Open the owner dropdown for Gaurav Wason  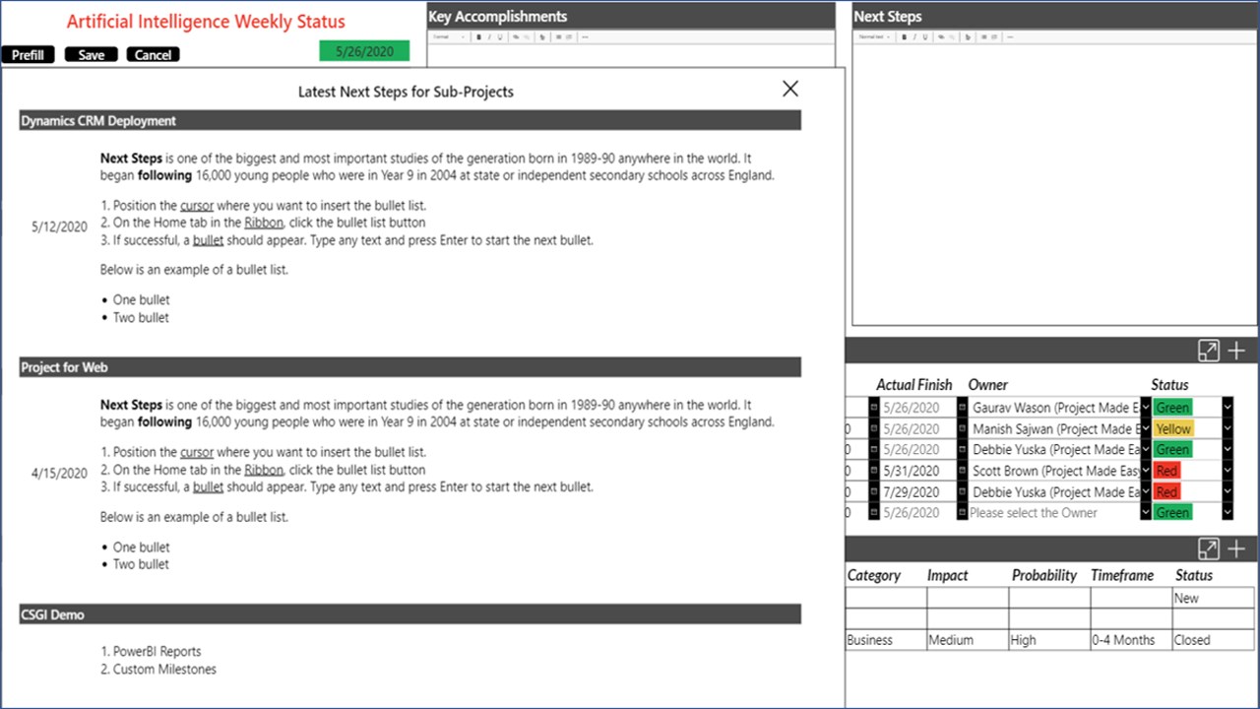[1146, 408]
